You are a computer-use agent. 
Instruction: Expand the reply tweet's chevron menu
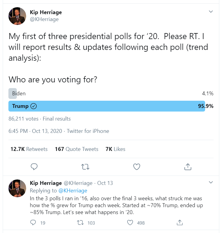pyautogui.click(x=211, y=182)
